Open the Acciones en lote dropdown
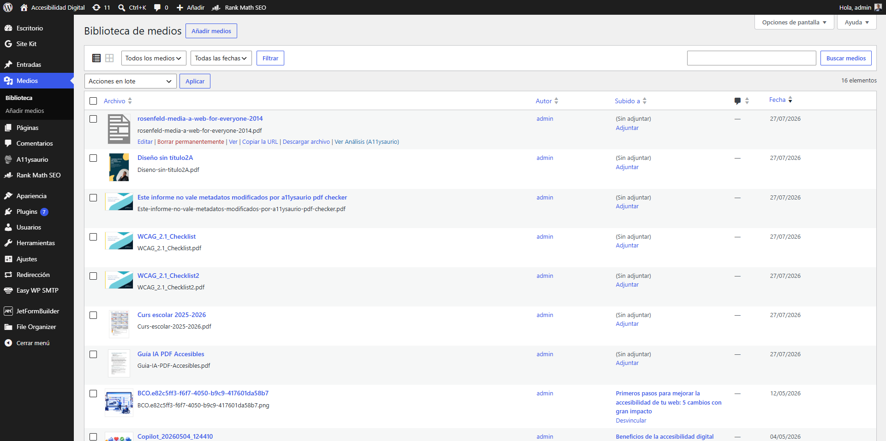Viewport: 886px width, 441px height. (131, 81)
